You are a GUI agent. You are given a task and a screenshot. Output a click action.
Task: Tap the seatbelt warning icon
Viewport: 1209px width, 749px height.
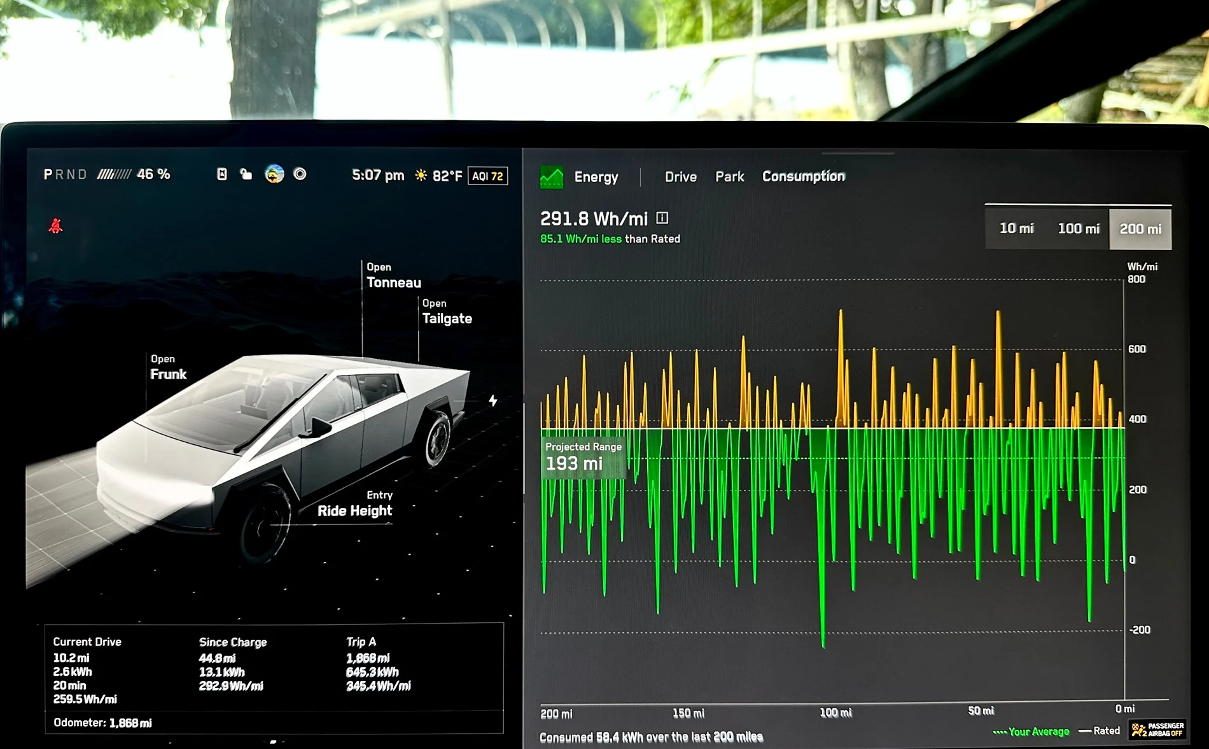56,226
